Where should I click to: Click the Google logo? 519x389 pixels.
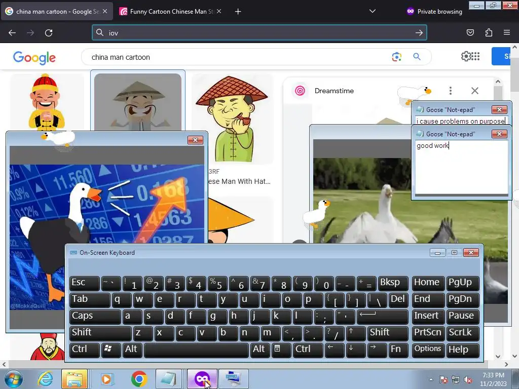(x=34, y=58)
